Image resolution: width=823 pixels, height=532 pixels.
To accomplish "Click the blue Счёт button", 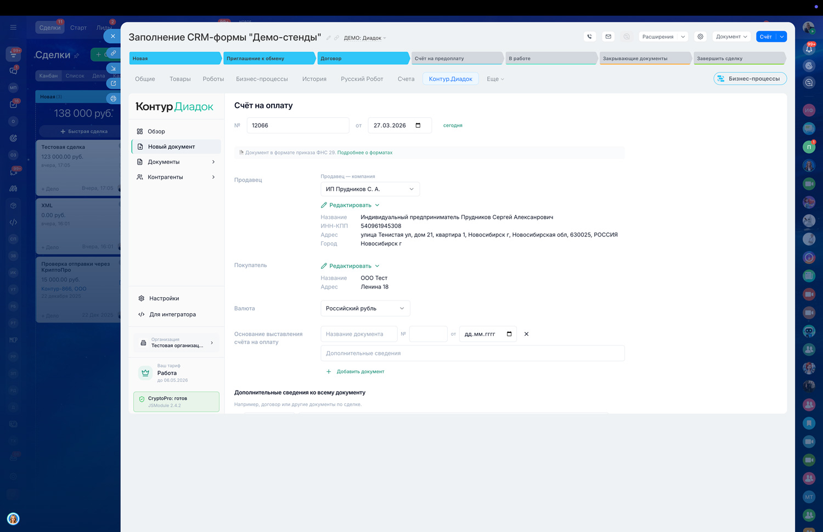I will pyautogui.click(x=766, y=37).
